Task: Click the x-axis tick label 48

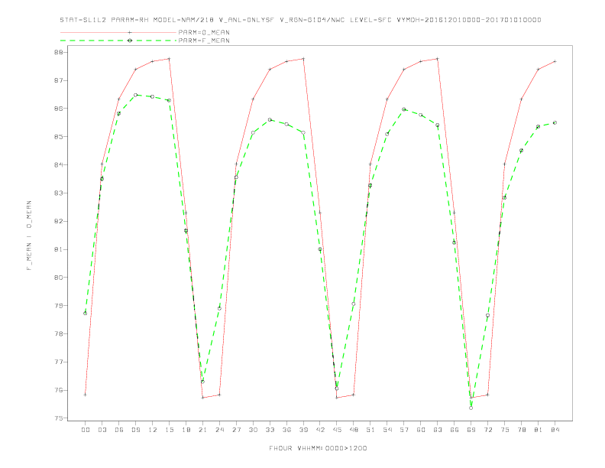Action: 354,430
